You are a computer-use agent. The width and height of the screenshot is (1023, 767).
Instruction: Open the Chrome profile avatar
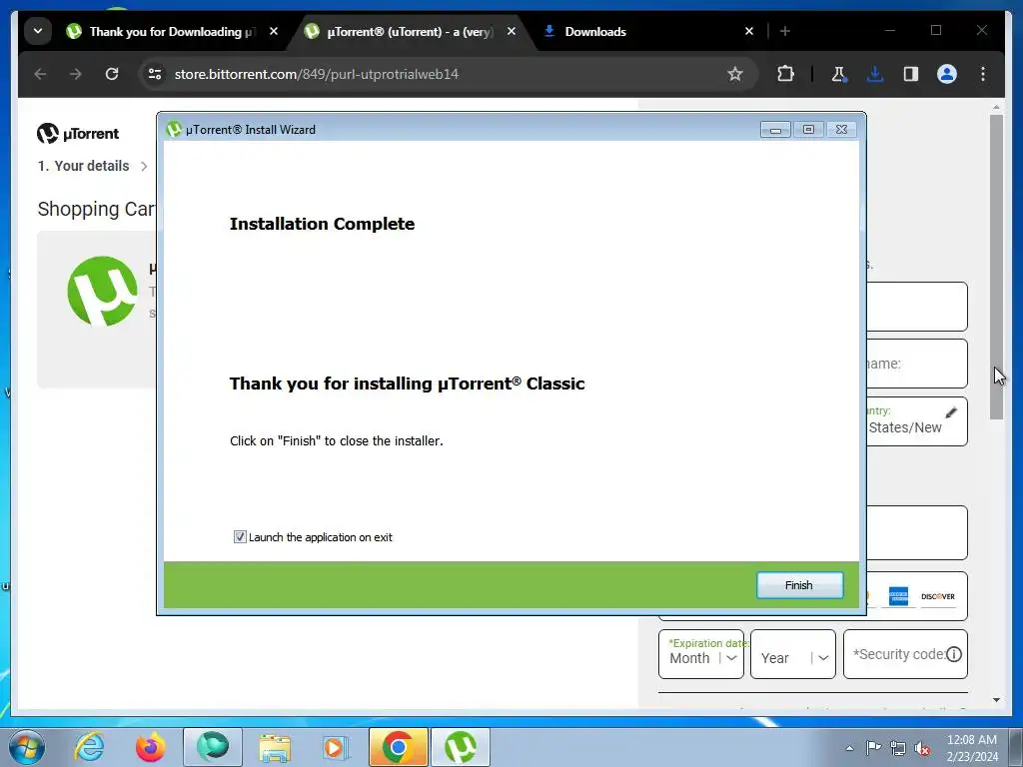[947, 74]
